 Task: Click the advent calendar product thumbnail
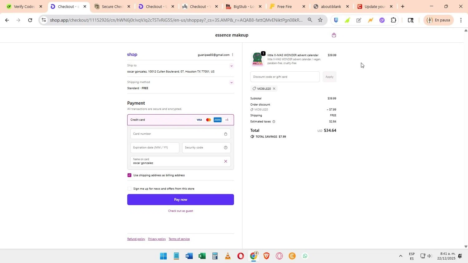click(258, 59)
